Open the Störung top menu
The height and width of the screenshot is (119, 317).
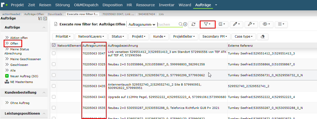point(63,5)
